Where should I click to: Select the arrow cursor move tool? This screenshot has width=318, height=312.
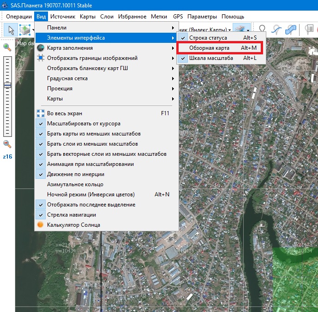(x=11, y=30)
